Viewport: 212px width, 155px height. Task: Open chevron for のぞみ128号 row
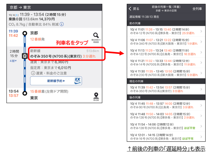tap(201, 126)
